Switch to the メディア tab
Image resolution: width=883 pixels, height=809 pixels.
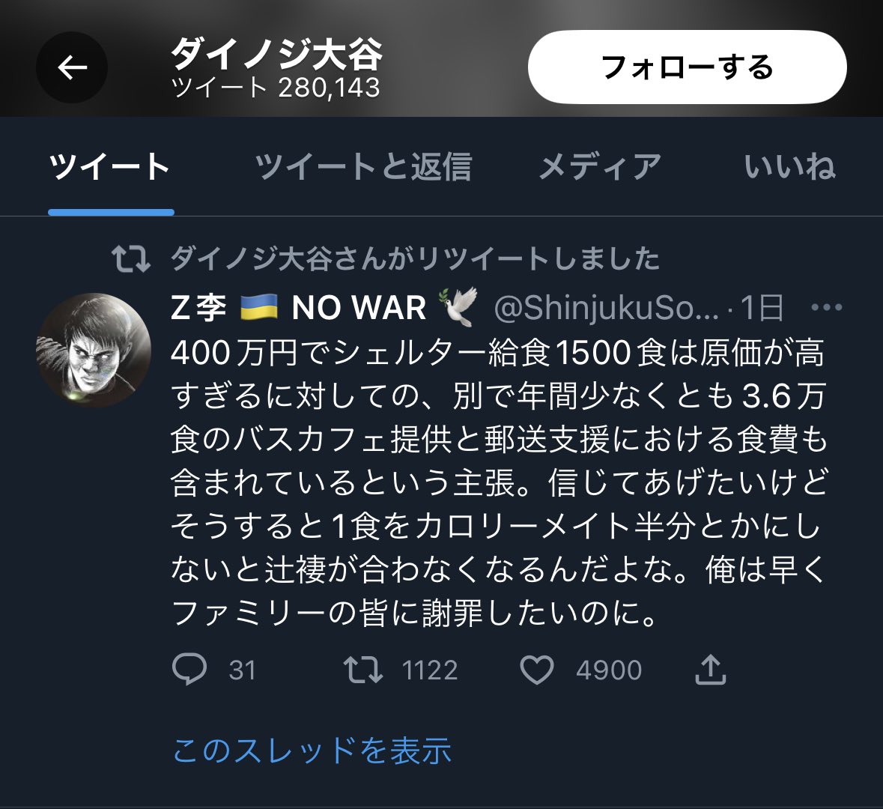(601, 167)
